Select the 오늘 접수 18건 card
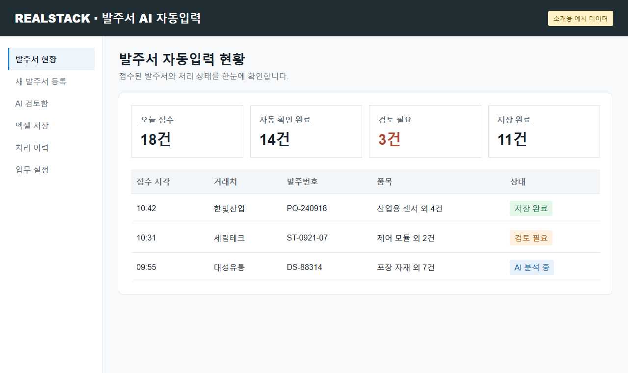Image resolution: width=628 pixels, height=373 pixels. pyautogui.click(x=187, y=131)
